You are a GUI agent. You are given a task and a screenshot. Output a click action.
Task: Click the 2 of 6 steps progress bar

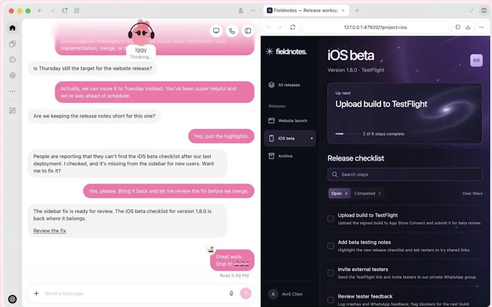coord(347,134)
